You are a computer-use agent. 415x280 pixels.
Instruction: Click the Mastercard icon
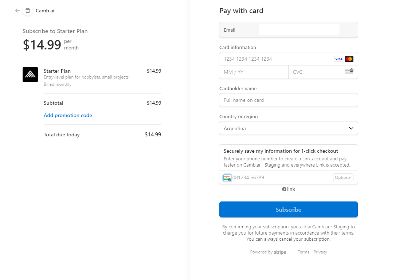click(349, 59)
